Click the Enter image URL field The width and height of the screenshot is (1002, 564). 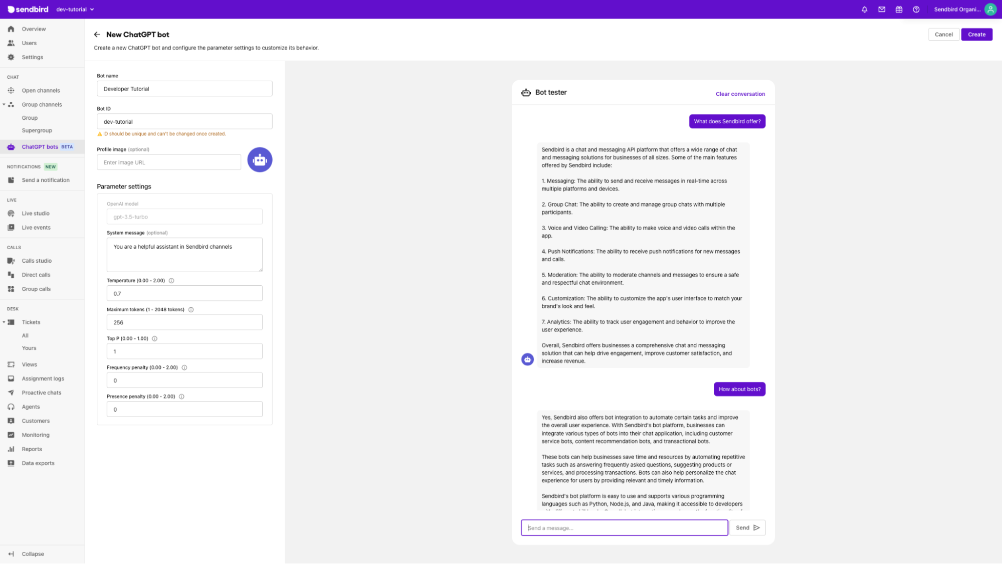(x=169, y=162)
